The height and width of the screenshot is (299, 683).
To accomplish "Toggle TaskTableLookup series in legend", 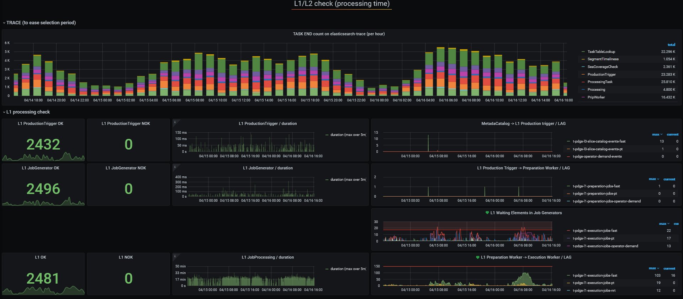I will tap(601, 52).
